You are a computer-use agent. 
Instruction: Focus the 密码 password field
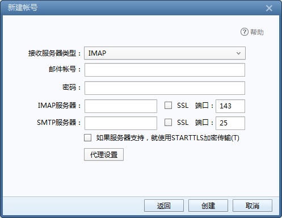click(165, 88)
